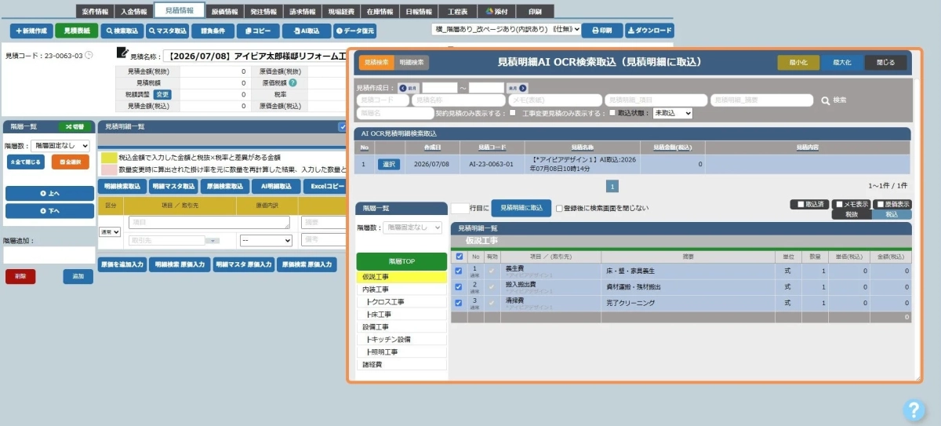This screenshot has height=426, width=941.
Task: Click the red 削除 button
Action: coord(20,276)
